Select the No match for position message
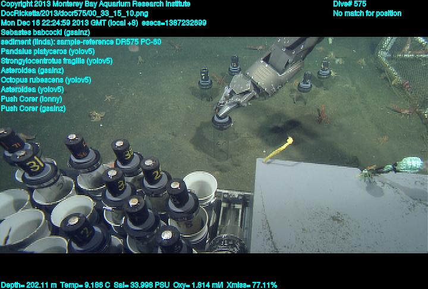The image size is (428, 289). pos(367,14)
